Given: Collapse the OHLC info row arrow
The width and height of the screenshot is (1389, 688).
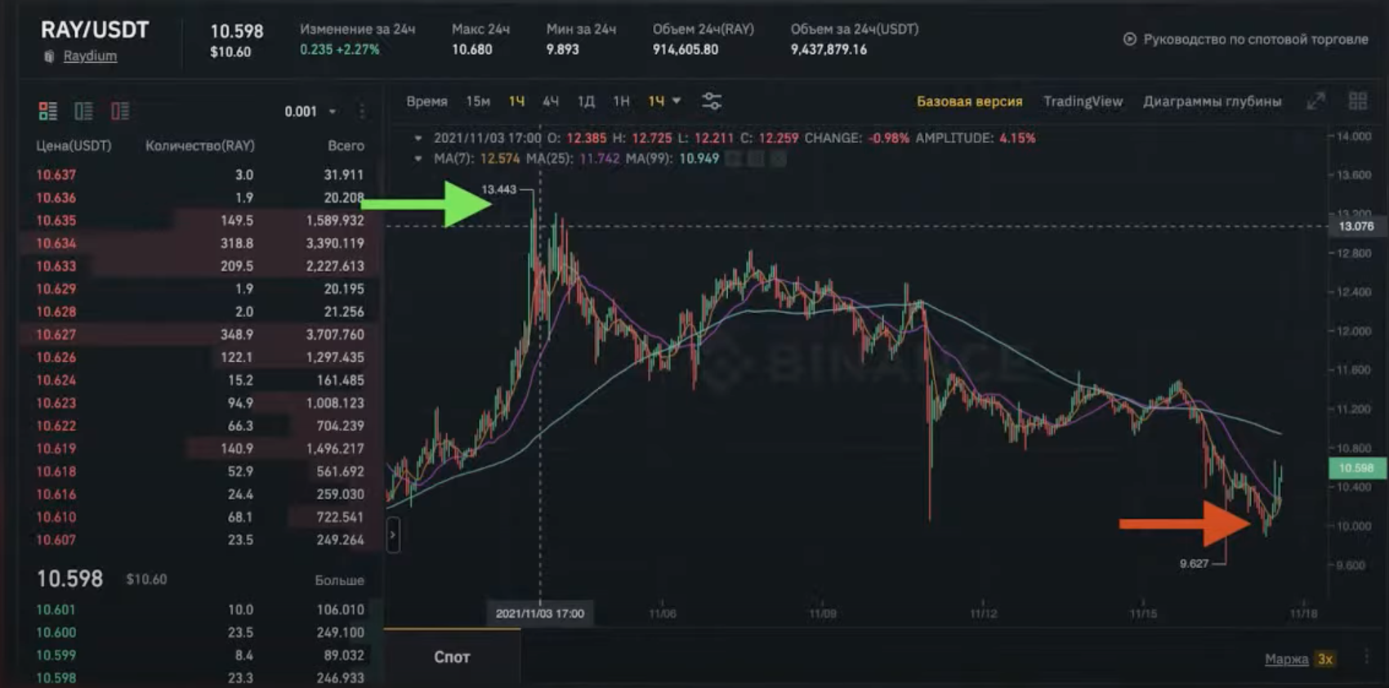Looking at the screenshot, I should pyautogui.click(x=418, y=138).
